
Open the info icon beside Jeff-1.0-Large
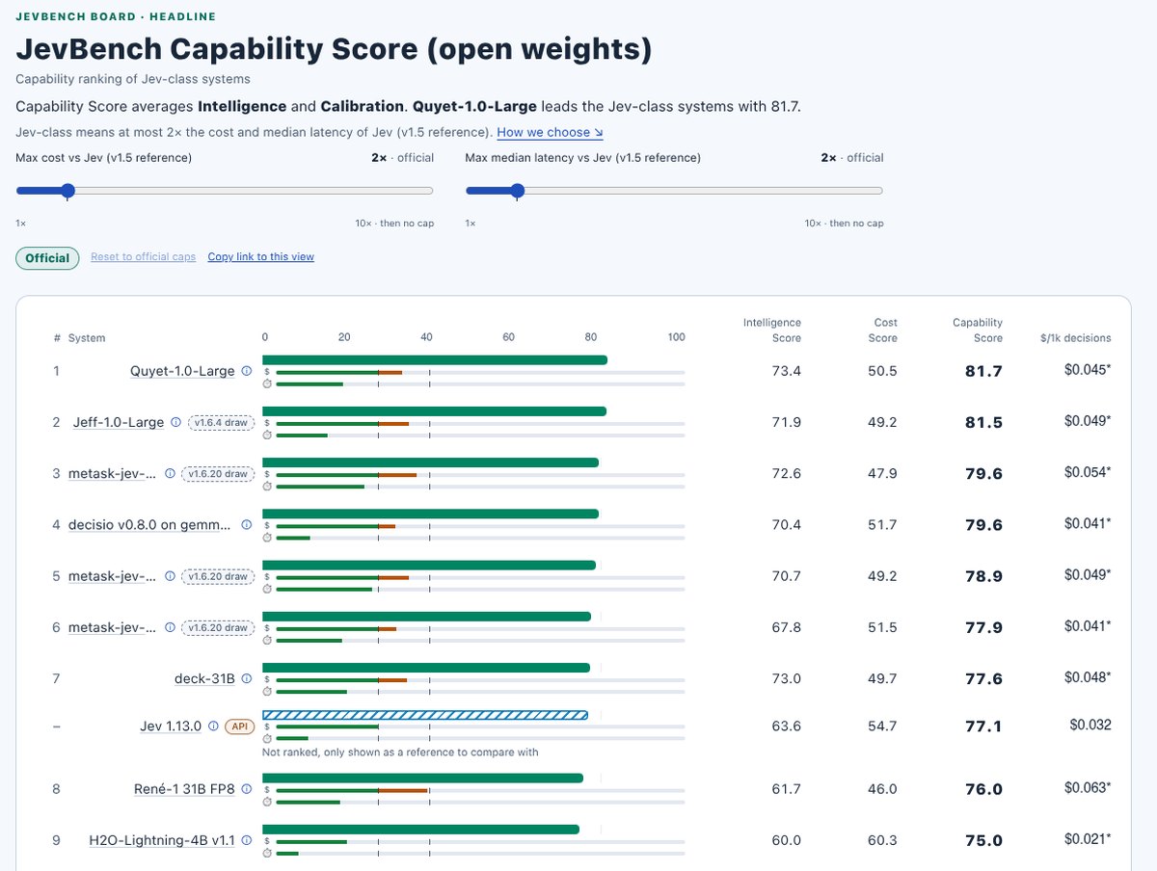(175, 422)
